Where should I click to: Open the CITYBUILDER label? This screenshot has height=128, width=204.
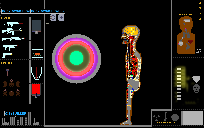[x=16, y=114]
